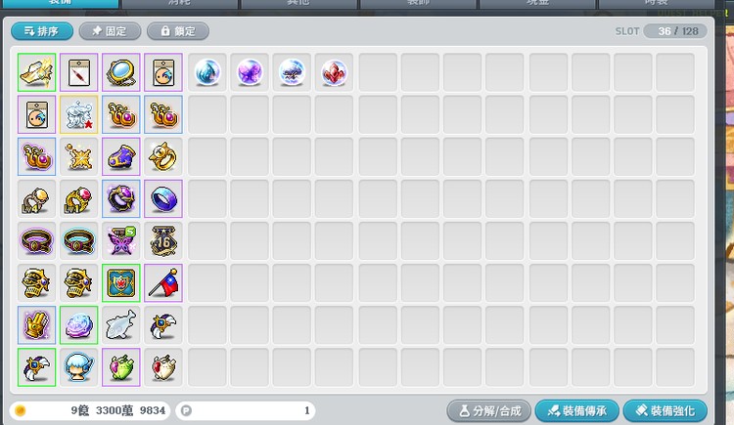Click the P points balance field
Image resolution: width=734 pixels, height=425 pixels.
click(x=246, y=410)
